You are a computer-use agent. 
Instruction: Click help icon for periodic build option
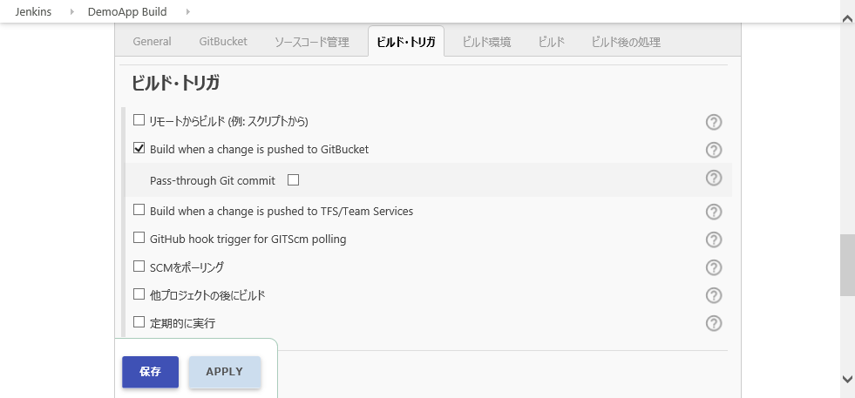714,323
